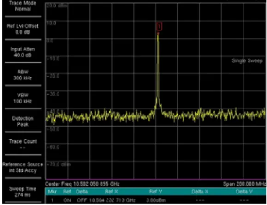Screen dimensions: 267x205
Task: Select the Sweep Time 274 ms softkey
Action: (23, 192)
